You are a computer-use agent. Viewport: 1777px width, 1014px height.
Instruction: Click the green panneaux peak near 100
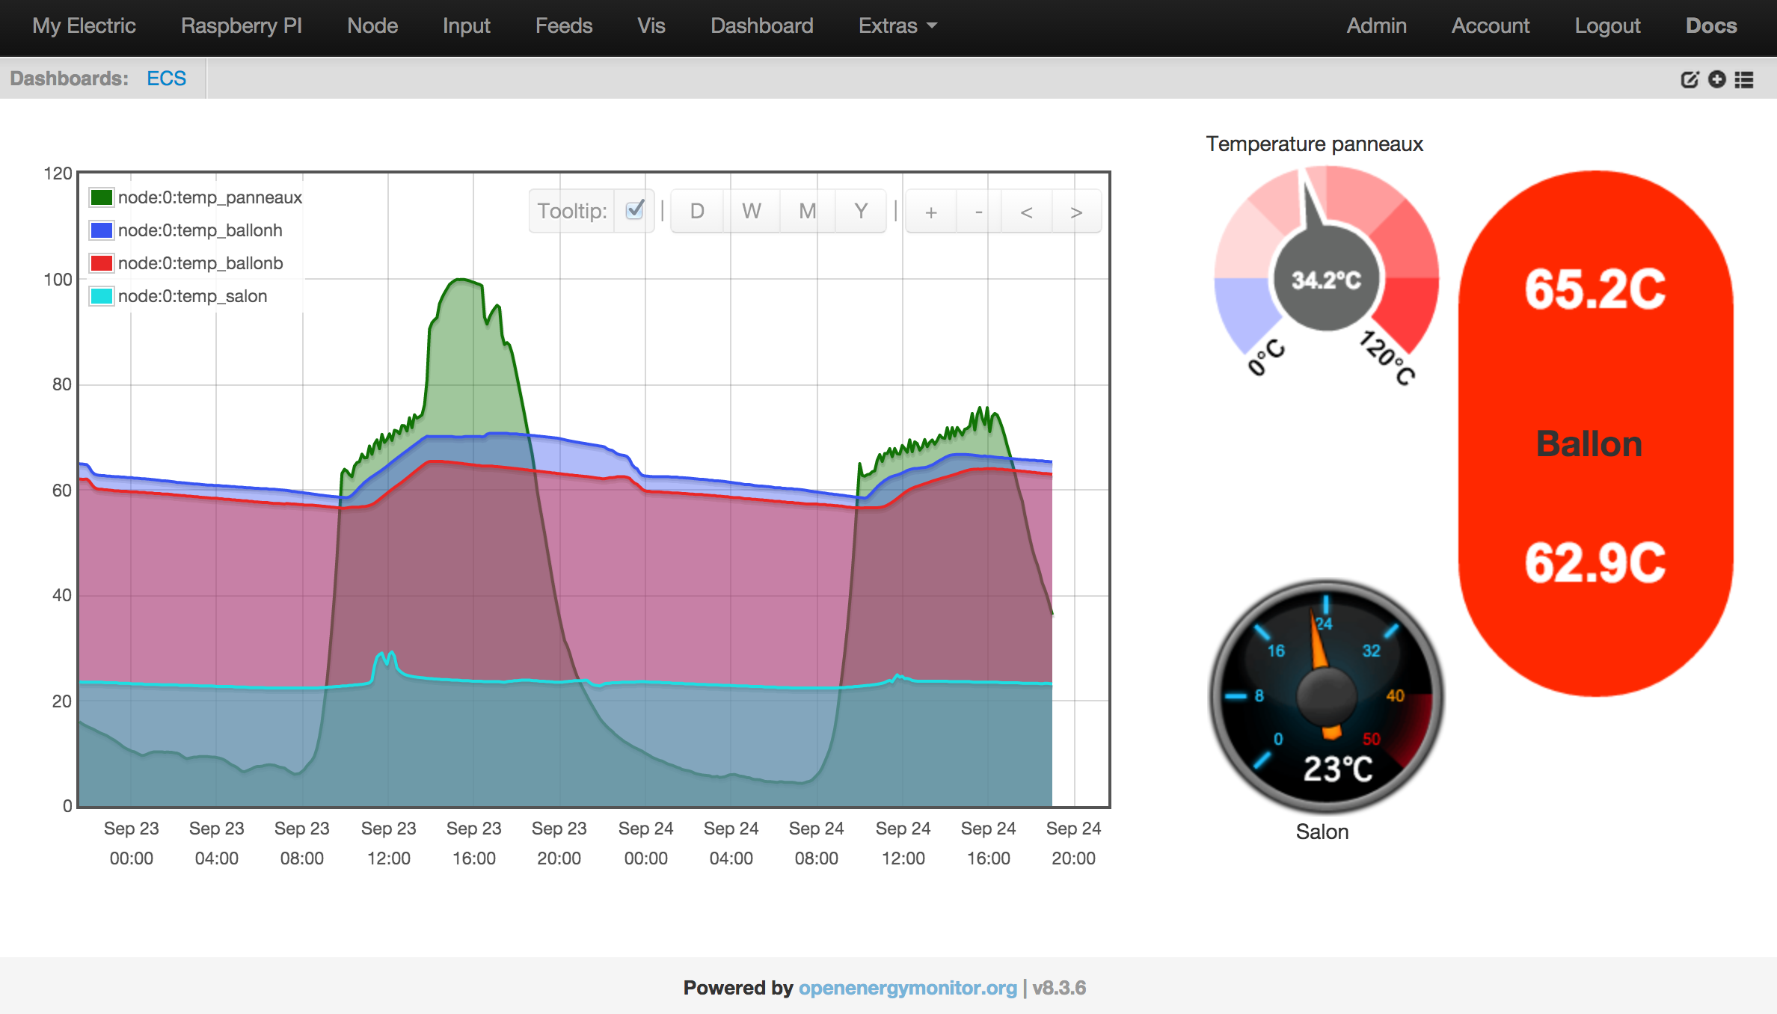pos(461,281)
